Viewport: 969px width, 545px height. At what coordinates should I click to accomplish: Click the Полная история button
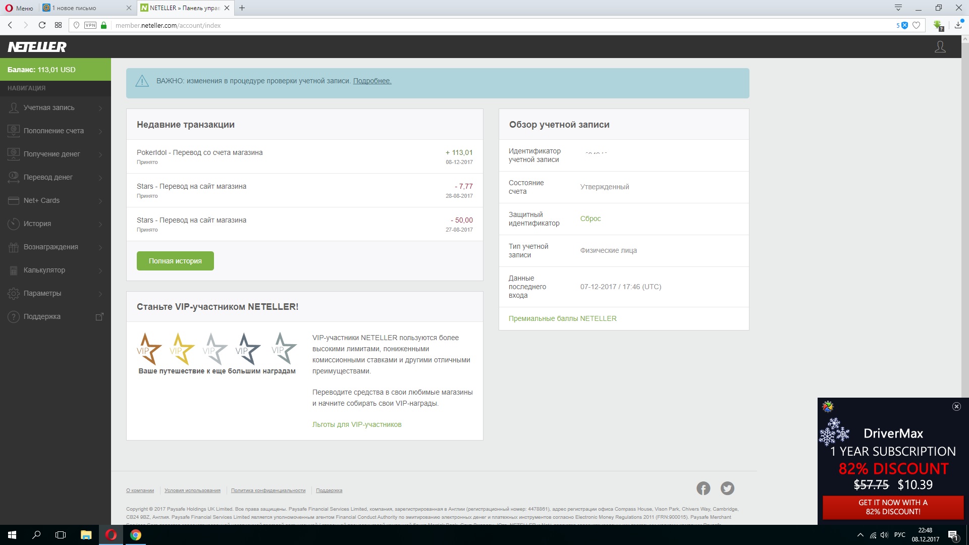coord(175,261)
